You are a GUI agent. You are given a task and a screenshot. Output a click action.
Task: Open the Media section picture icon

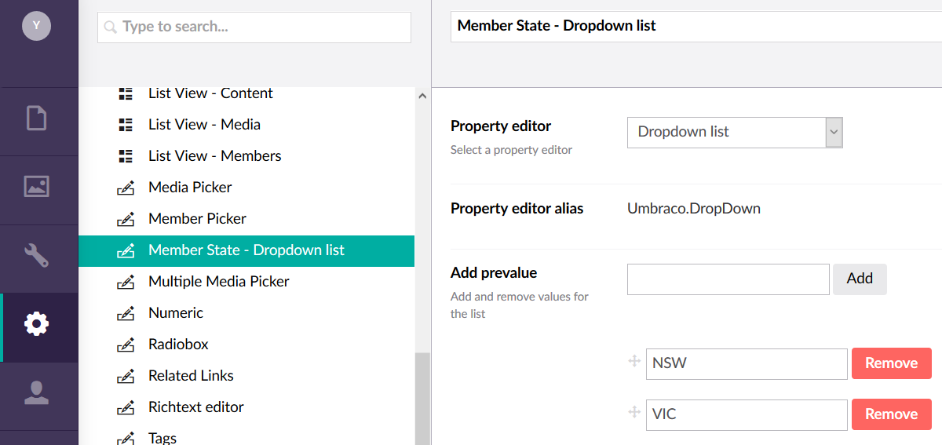point(37,187)
